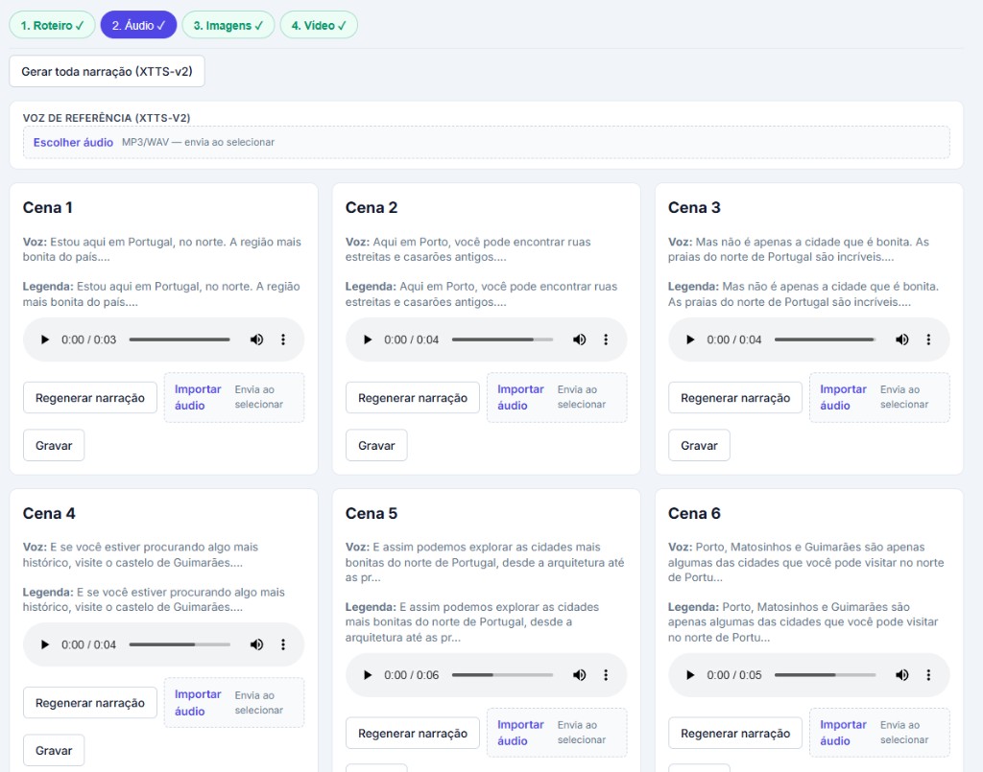Play the Cena 2 audio narration
The image size is (983, 772).
click(x=368, y=339)
